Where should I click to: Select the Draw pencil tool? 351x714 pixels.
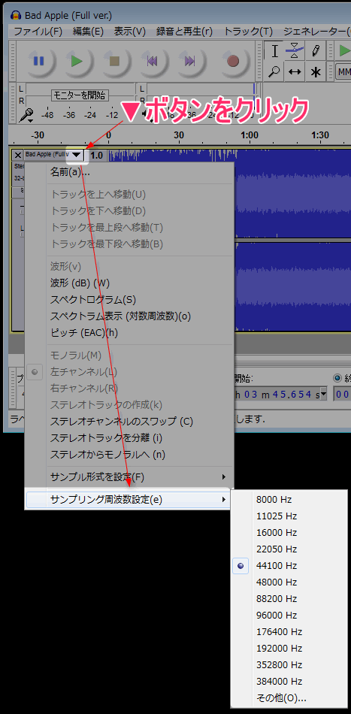coord(316,51)
